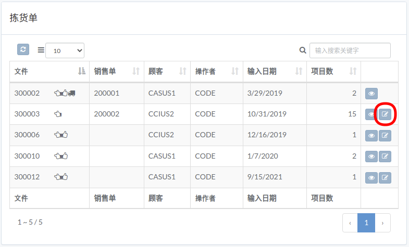Sort by 文件 column header
Image resolution: width=409 pixels, height=247 pixels.
pos(49,71)
